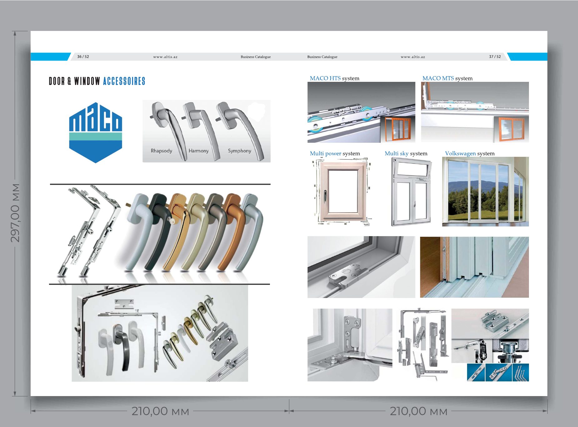
Task: Click the sliding door floor track photo
Action: coord(474,267)
